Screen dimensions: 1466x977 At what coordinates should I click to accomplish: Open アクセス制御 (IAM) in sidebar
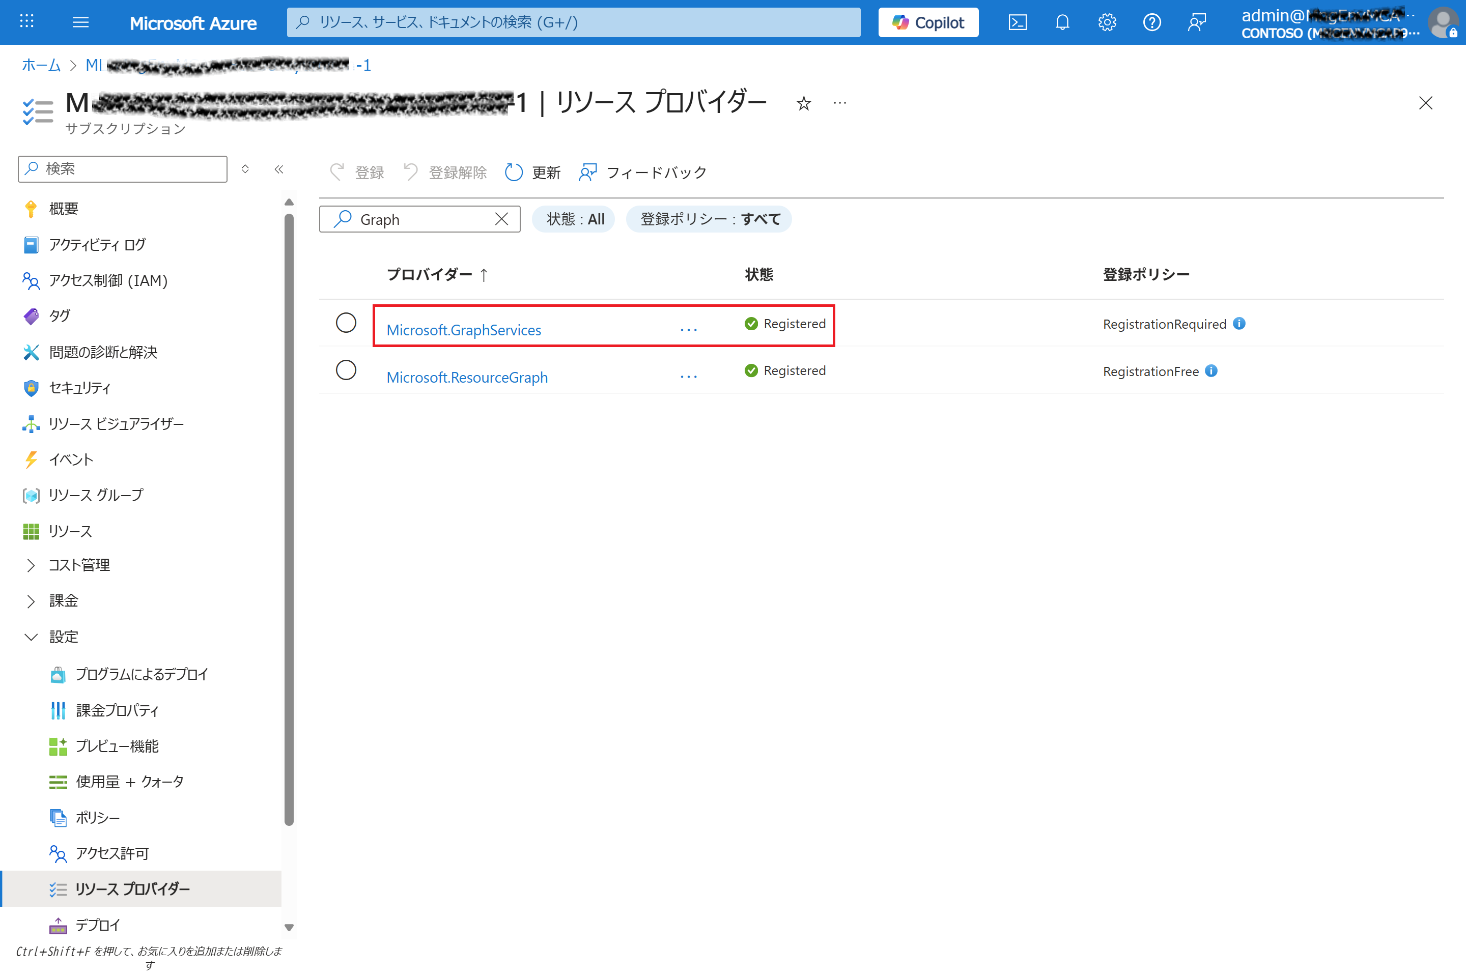(x=108, y=280)
